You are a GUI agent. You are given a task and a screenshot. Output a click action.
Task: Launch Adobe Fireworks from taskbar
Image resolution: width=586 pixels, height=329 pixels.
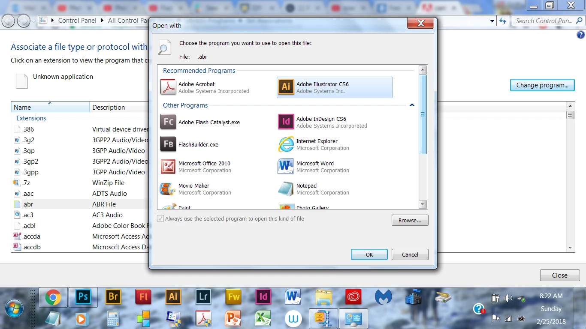[233, 296]
